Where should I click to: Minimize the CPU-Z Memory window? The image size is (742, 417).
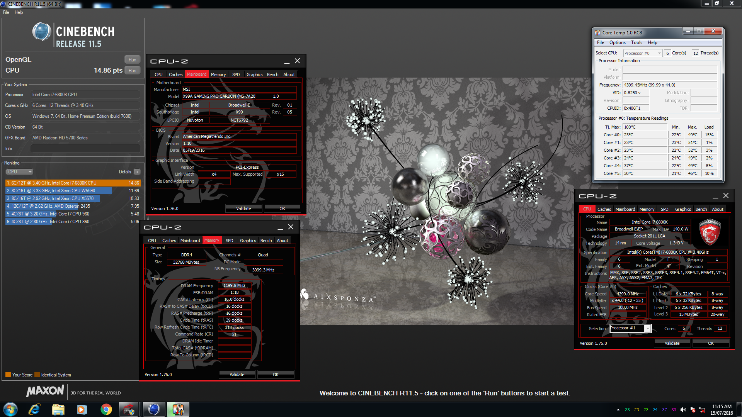(280, 227)
